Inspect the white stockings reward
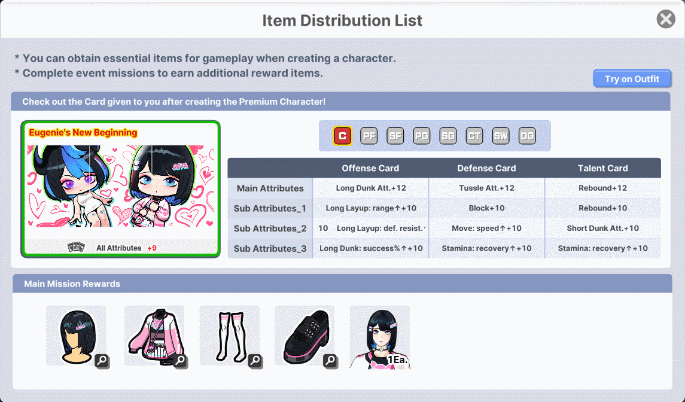685x402 pixels. tap(255, 361)
